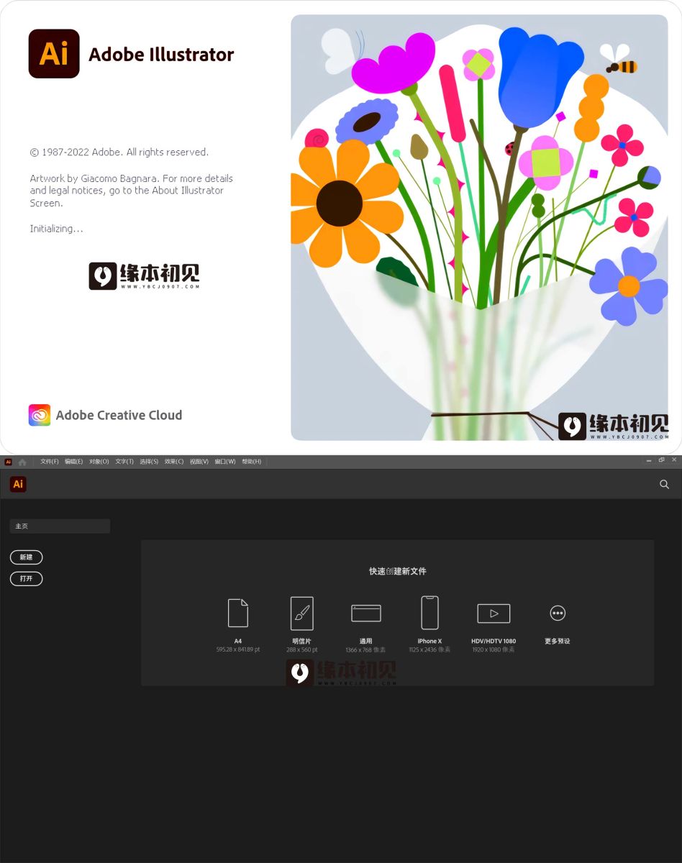Open the 帮助(H) menu
The width and height of the screenshot is (682, 863).
tap(252, 462)
